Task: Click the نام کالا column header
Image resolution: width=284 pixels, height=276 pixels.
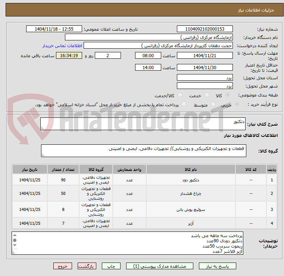Action: tap(191, 169)
